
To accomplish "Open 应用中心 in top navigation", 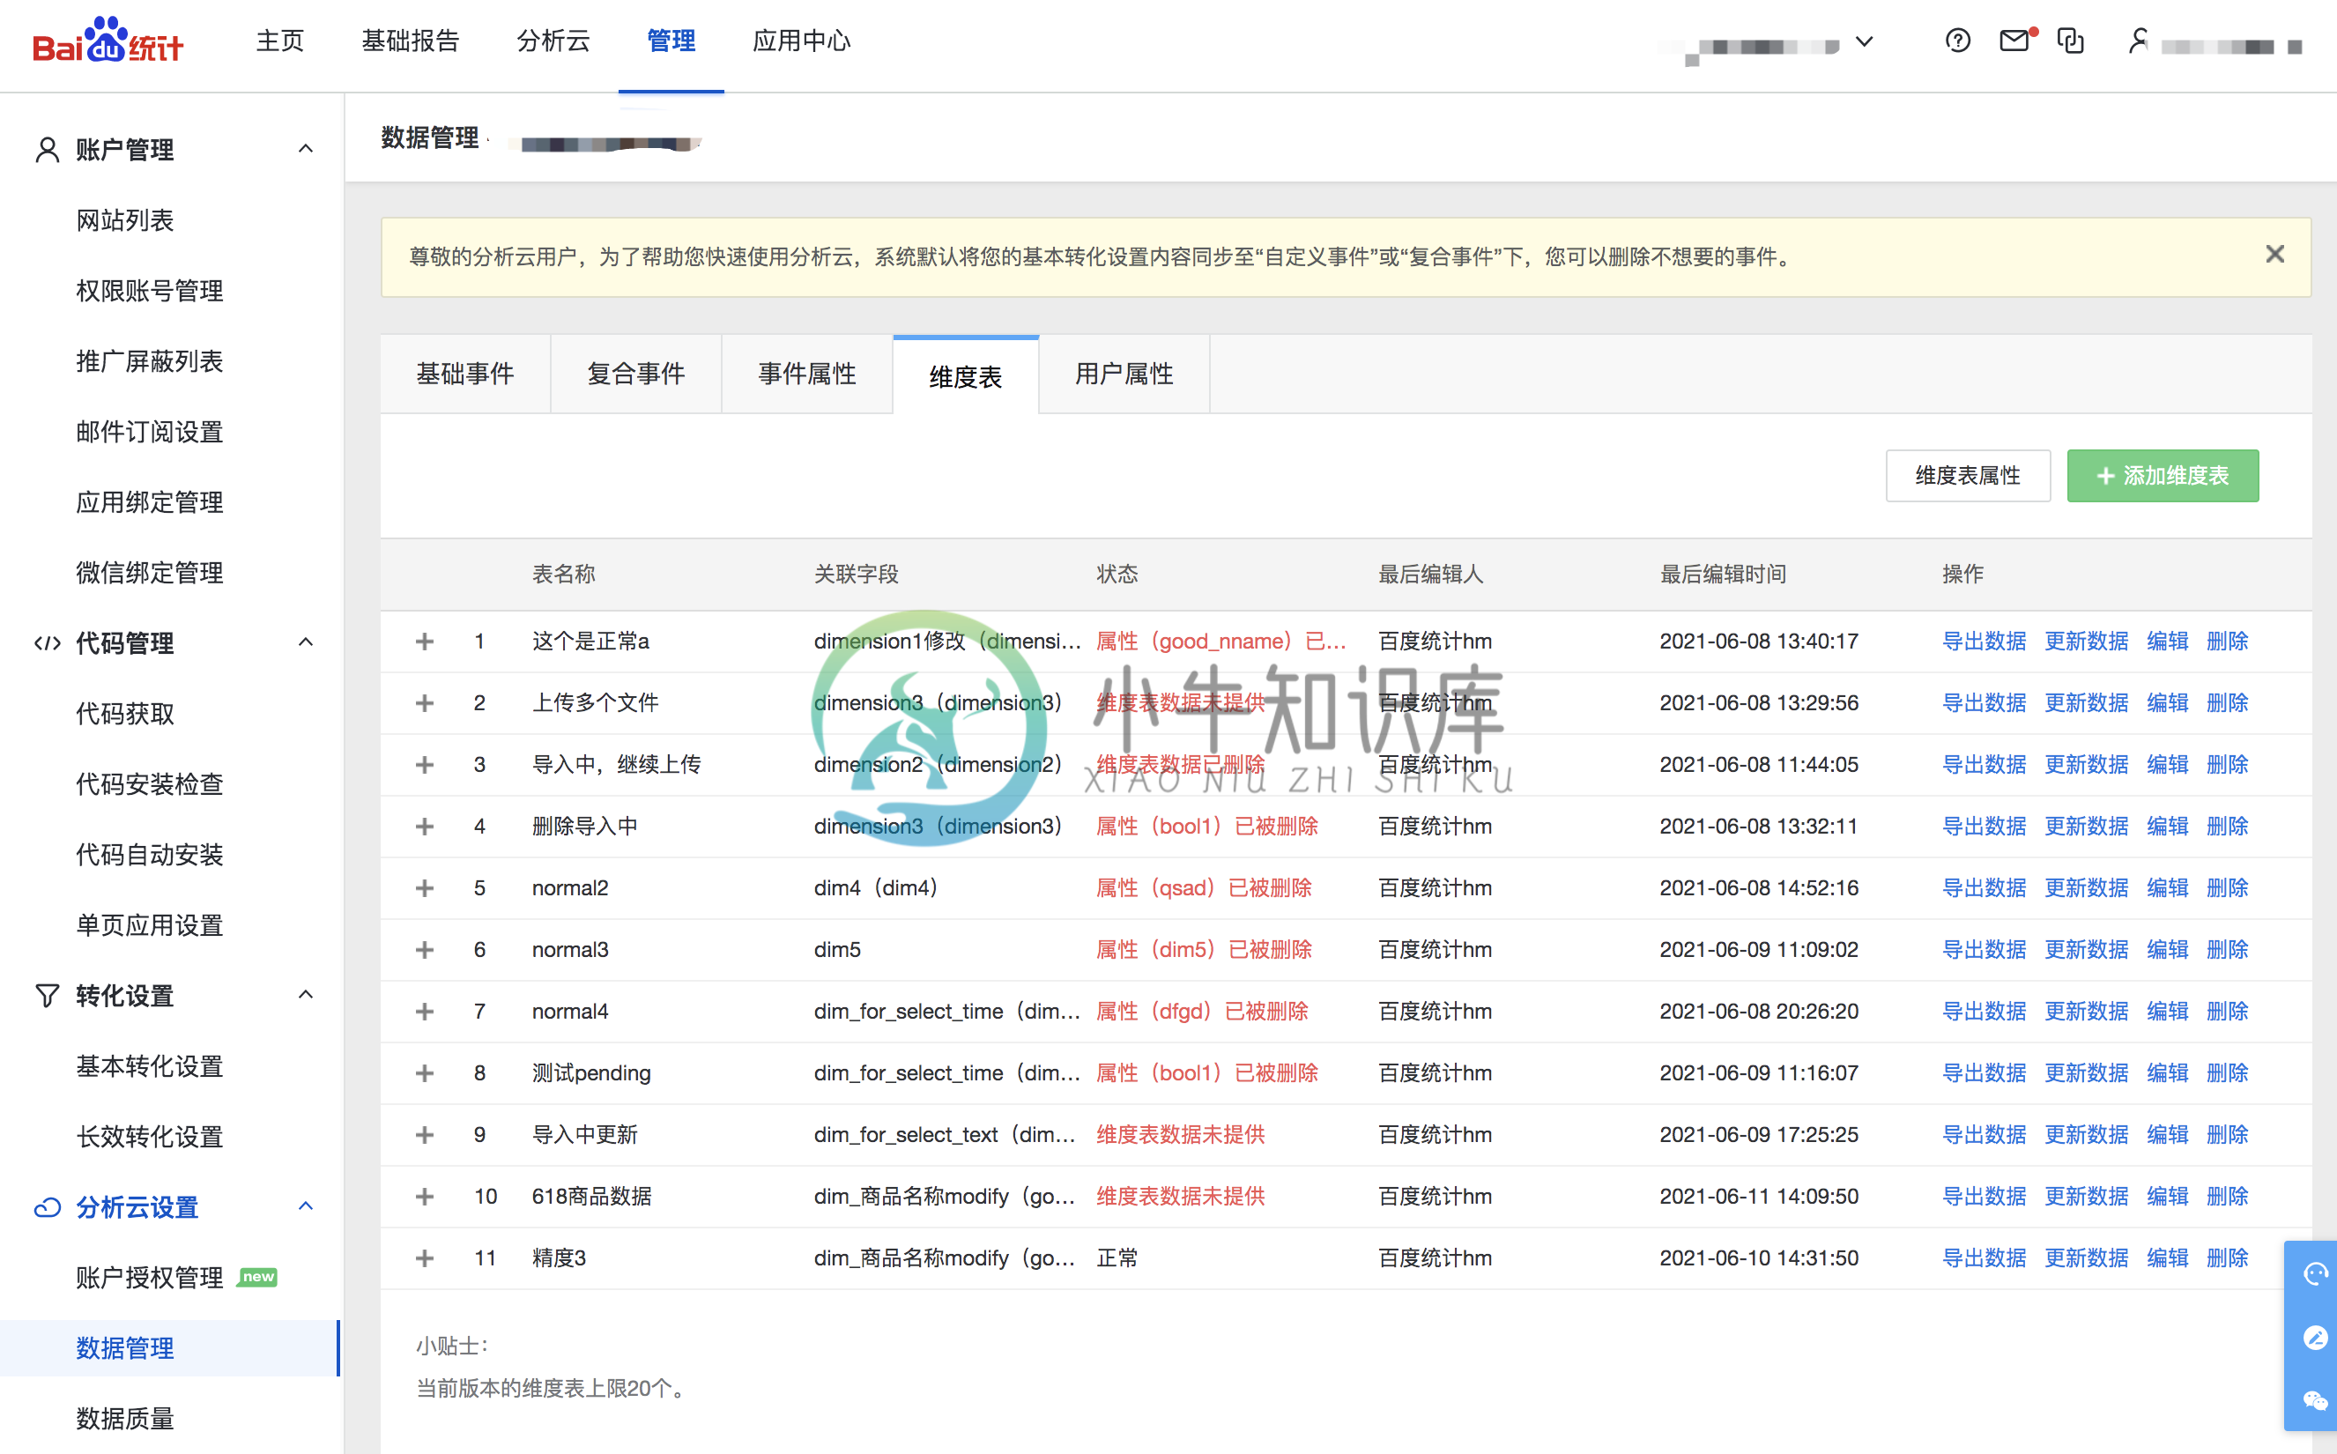I will [802, 41].
